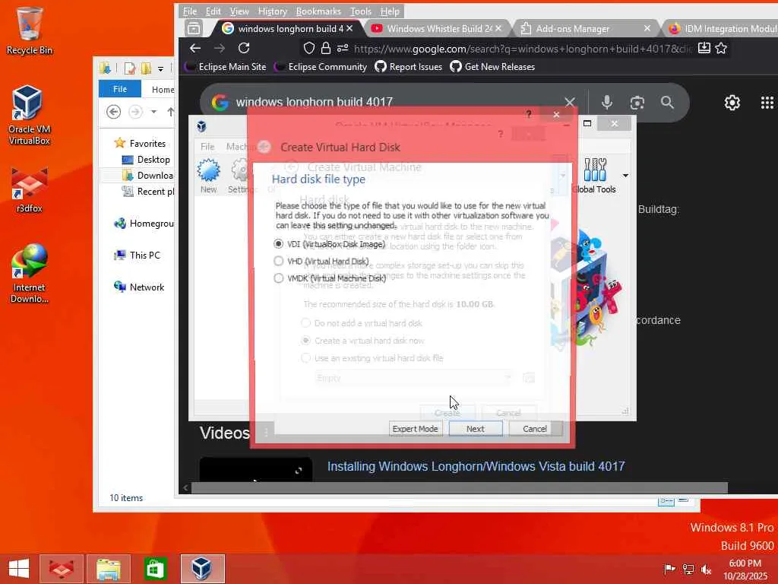
Task: Open File tab in File Explorer
Action: point(120,89)
